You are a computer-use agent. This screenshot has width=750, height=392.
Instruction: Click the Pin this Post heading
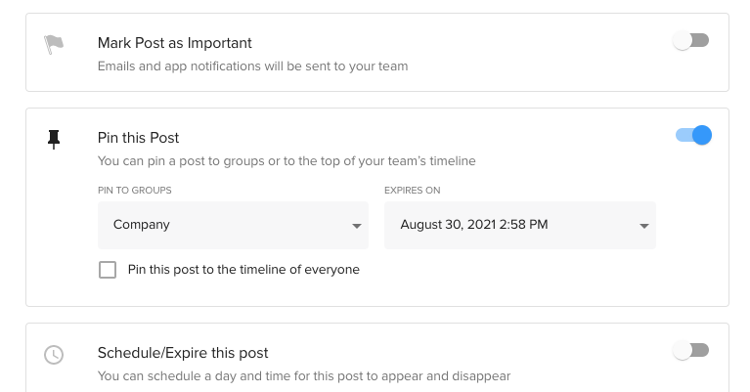(139, 138)
